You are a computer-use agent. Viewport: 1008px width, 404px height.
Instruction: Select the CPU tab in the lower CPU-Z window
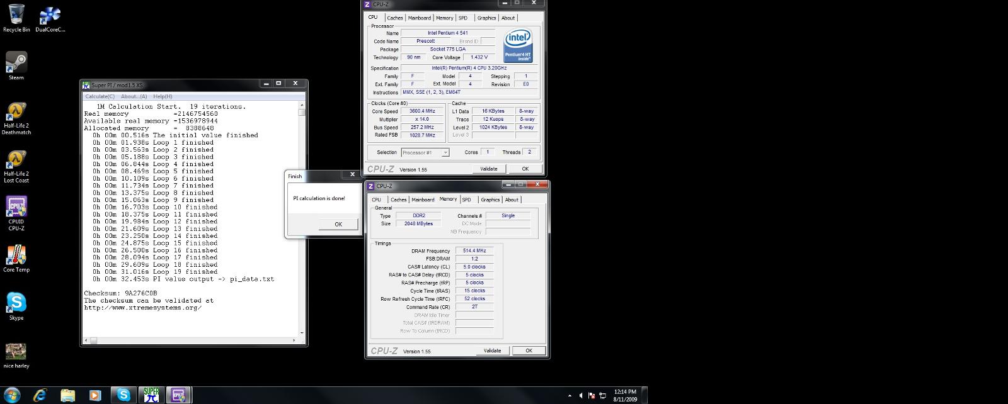(x=376, y=199)
